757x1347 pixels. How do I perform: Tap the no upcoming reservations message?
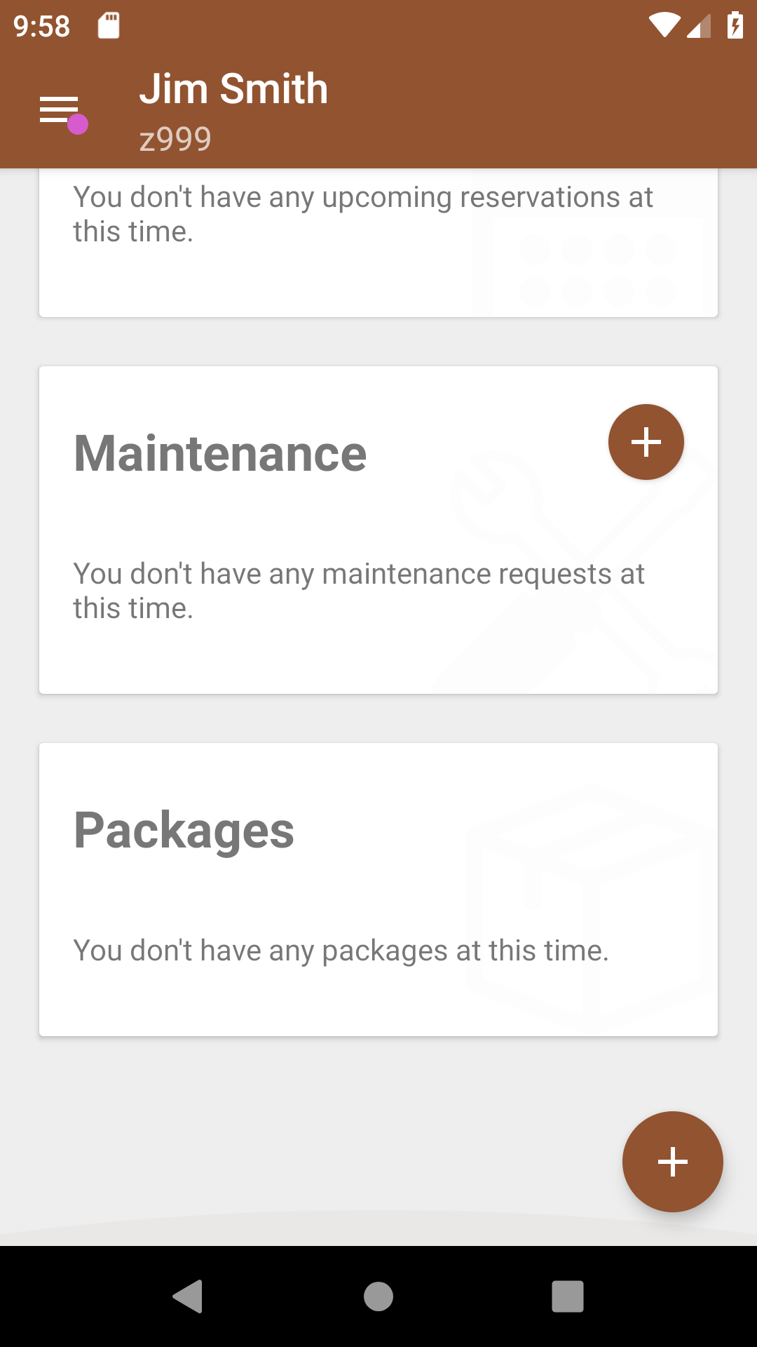pyautogui.click(x=363, y=214)
